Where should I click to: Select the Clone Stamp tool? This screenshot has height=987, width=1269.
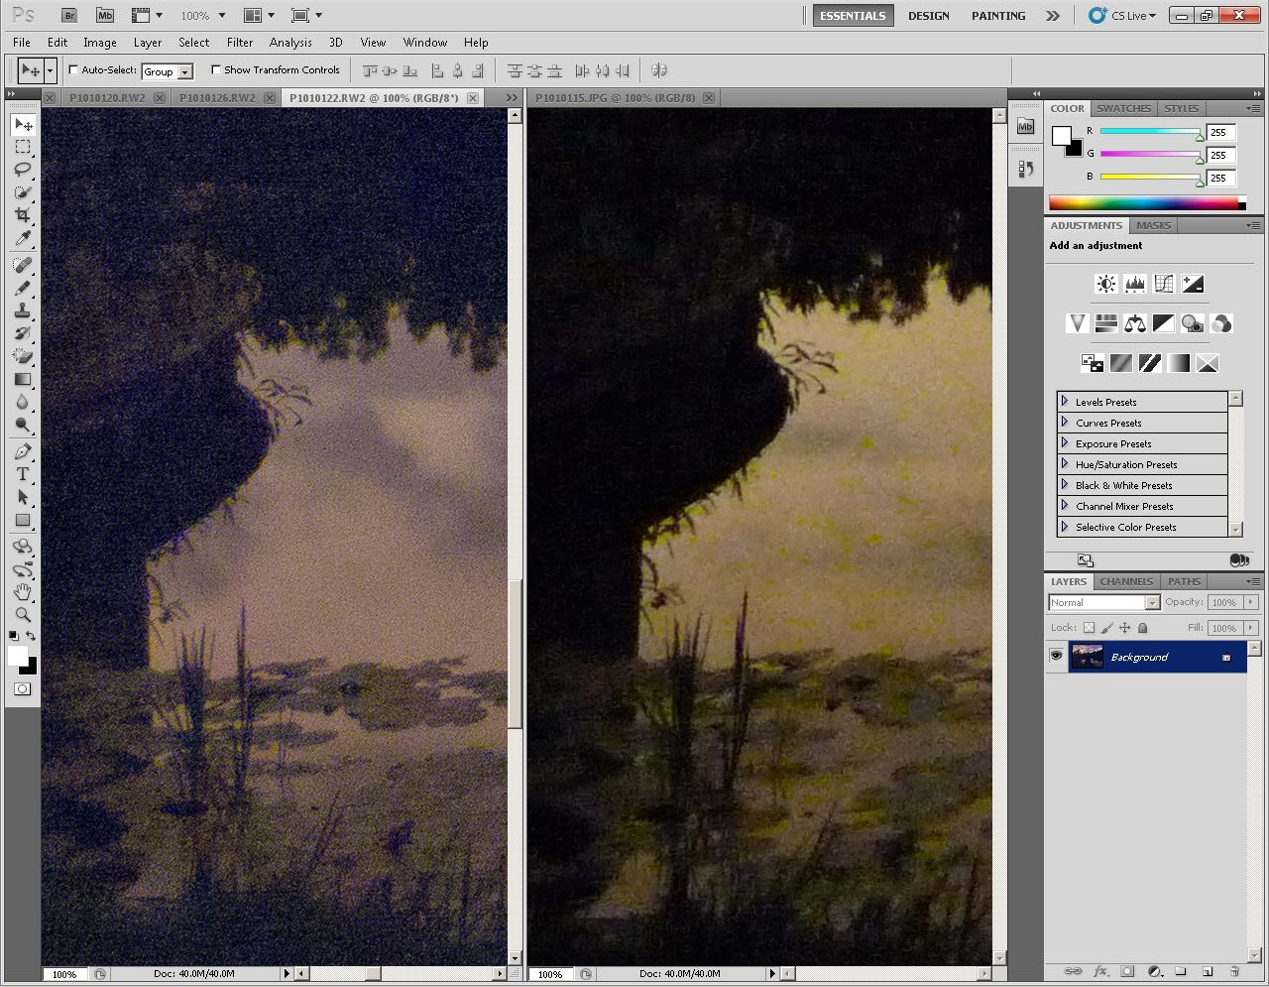pos(23,310)
